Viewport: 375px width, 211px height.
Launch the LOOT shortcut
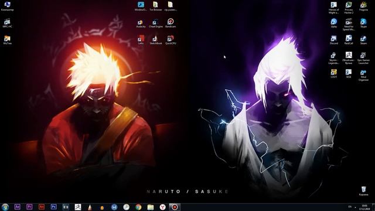click(334, 74)
